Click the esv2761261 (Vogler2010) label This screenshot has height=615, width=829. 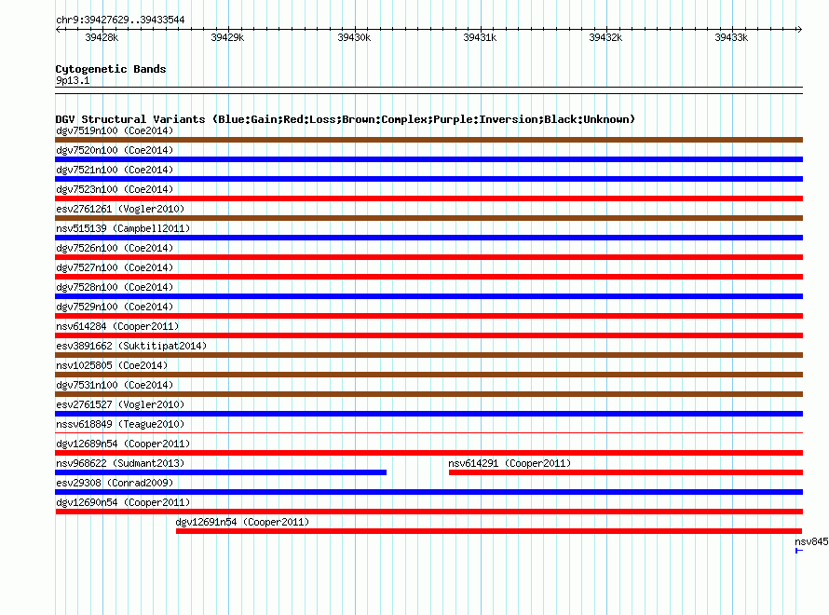120,209
